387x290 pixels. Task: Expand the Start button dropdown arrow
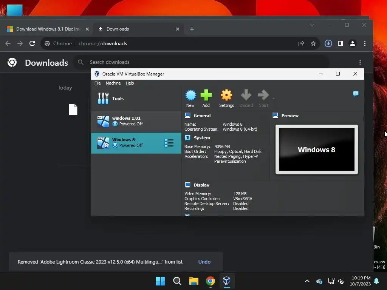(274, 99)
